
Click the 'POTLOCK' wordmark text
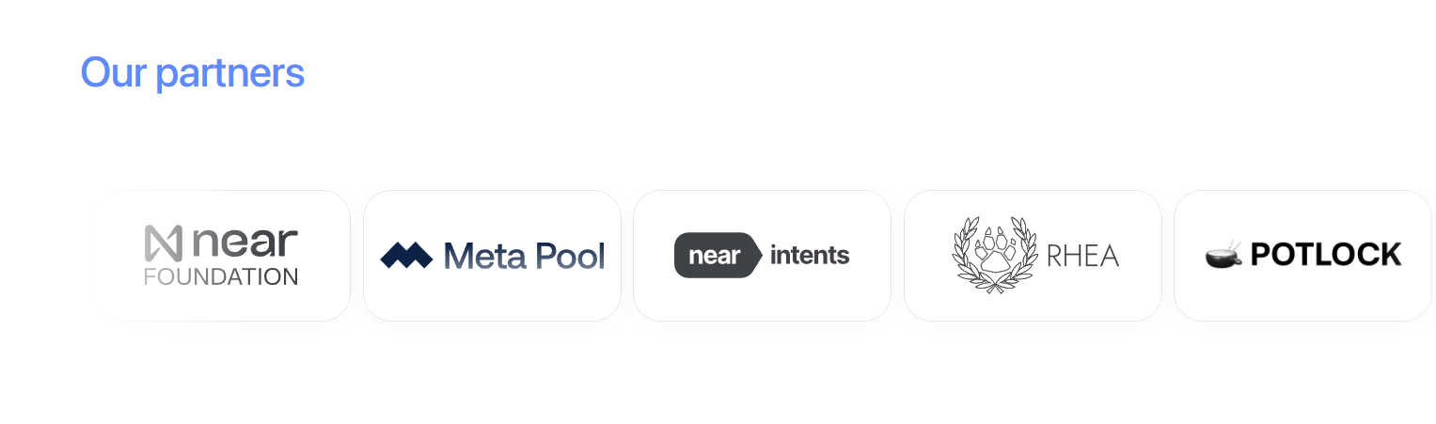tap(1326, 255)
